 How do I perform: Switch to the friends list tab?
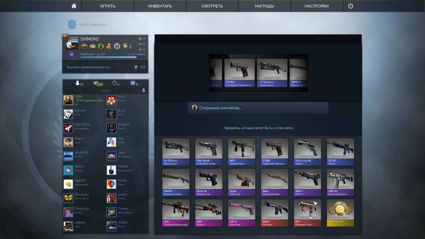point(79,83)
